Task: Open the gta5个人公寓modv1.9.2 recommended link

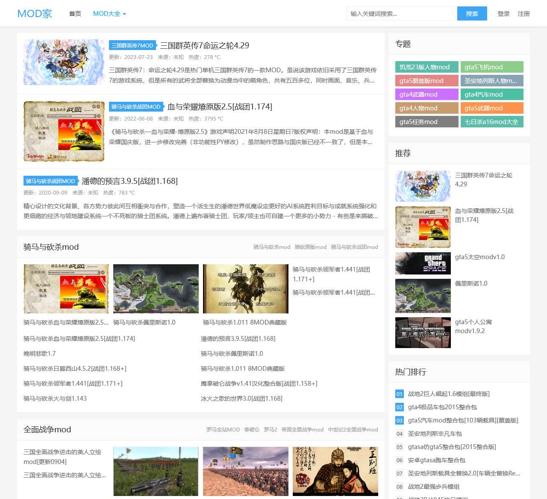Action: pos(473,326)
